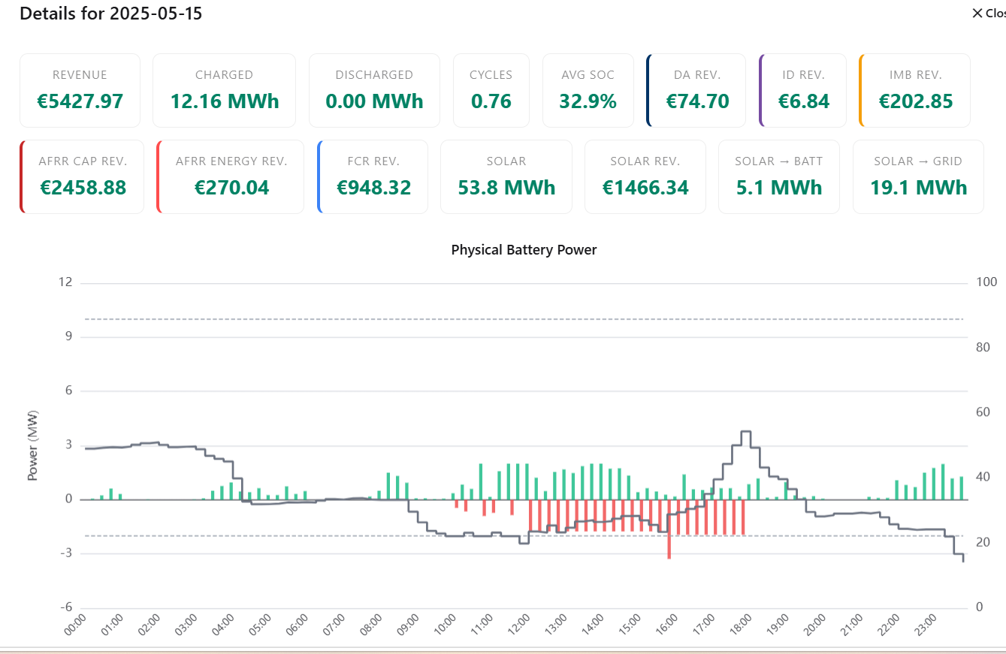The width and height of the screenshot is (1006, 654).
Task: Select the Solar → Grid card
Action: point(918,176)
